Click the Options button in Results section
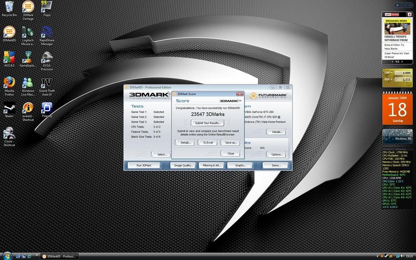The width and height of the screenshot is (416, 260). (277, 154)
